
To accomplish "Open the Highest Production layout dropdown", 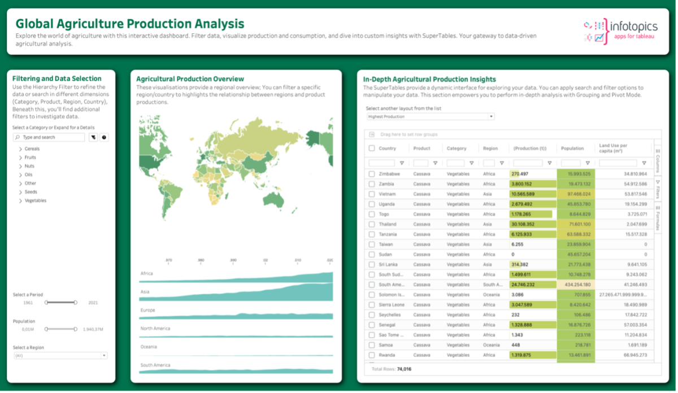I will (x=429, y=116).
